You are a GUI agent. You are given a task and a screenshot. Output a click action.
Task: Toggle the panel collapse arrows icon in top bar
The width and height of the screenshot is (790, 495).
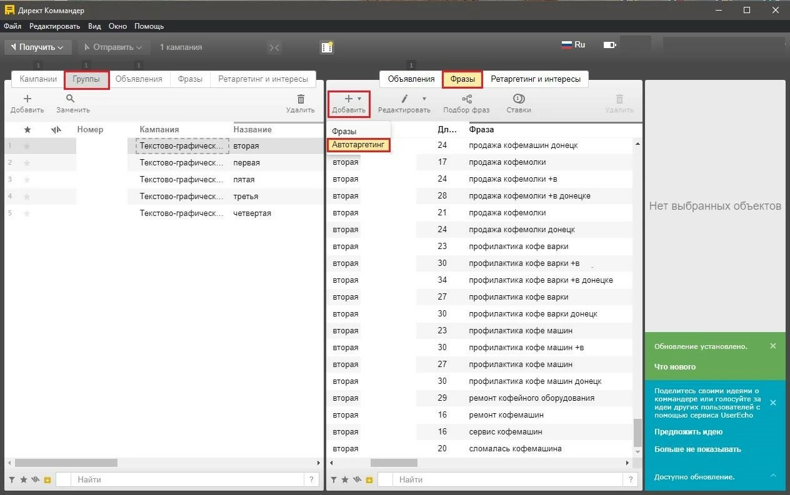pos(274,47)
